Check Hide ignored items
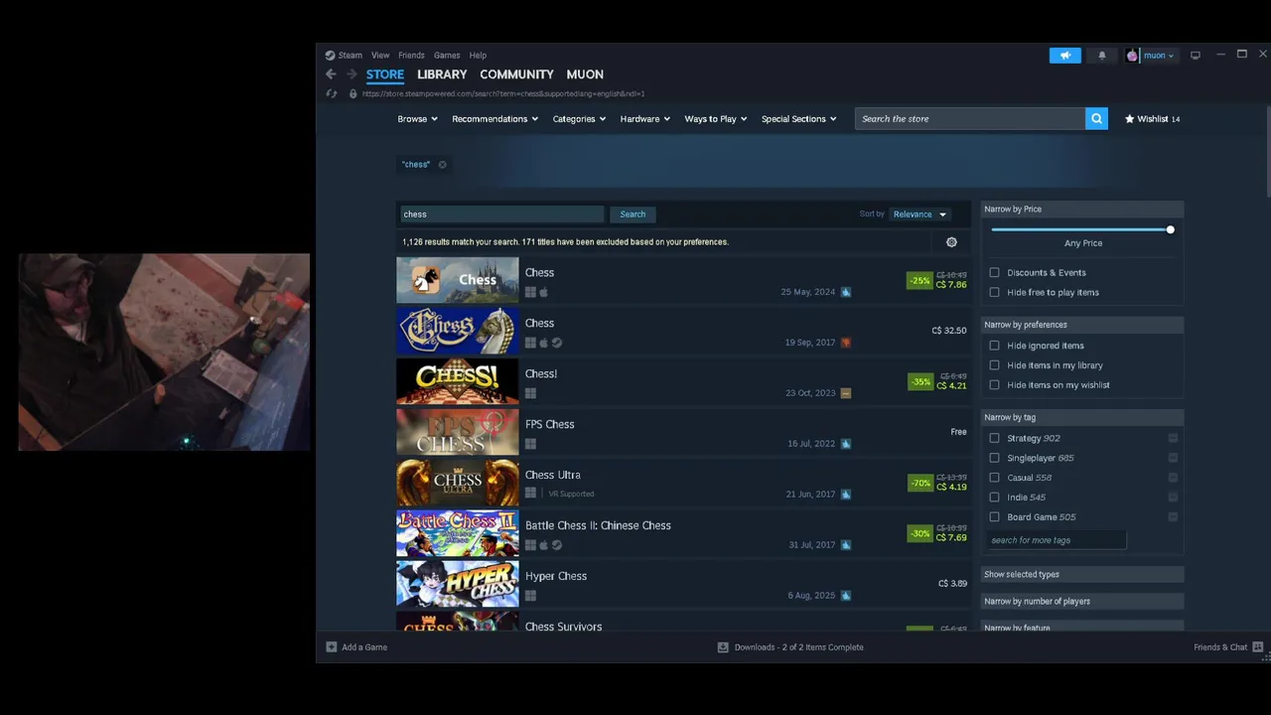 [x=994, y=346]
